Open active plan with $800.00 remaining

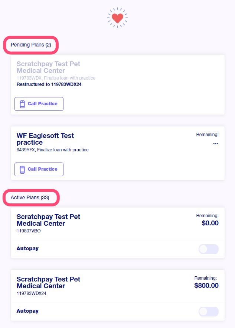point(48,283)
